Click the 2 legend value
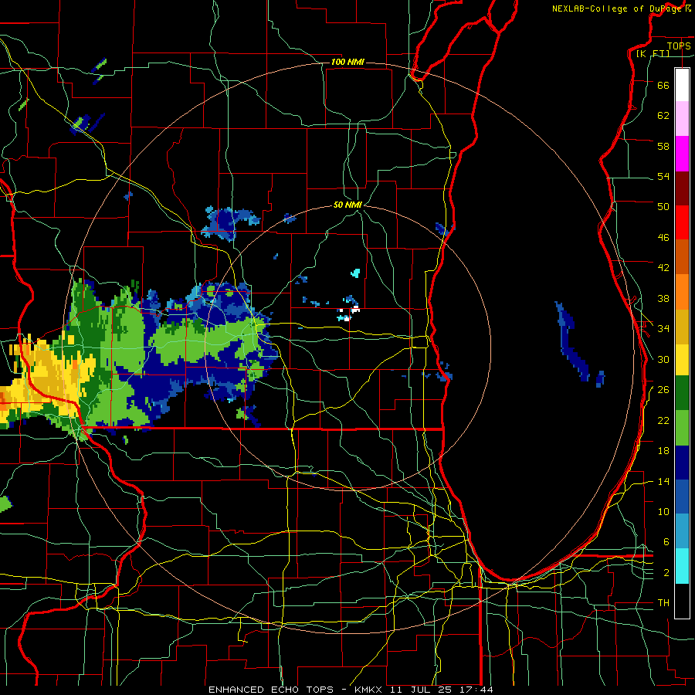Image resolution: width=695 pixels, height=695 pixels. point(666,573)
